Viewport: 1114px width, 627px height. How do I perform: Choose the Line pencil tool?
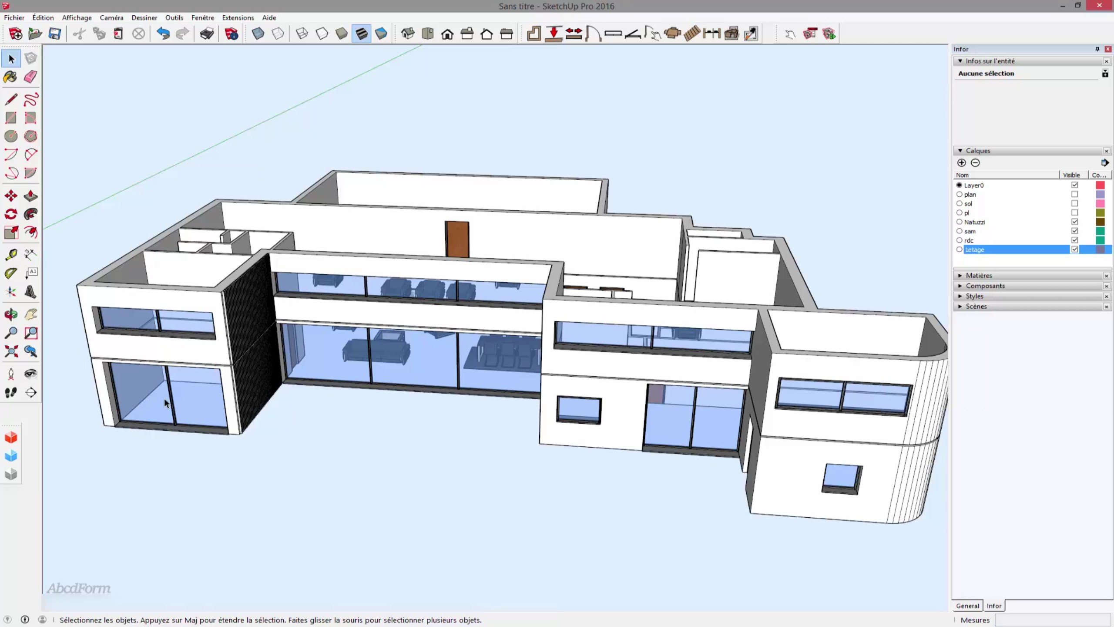tap(10, 99)
